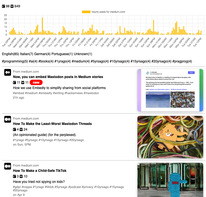Open the #20yrsago(4) hashtag in top list

[x=161, y=61]
